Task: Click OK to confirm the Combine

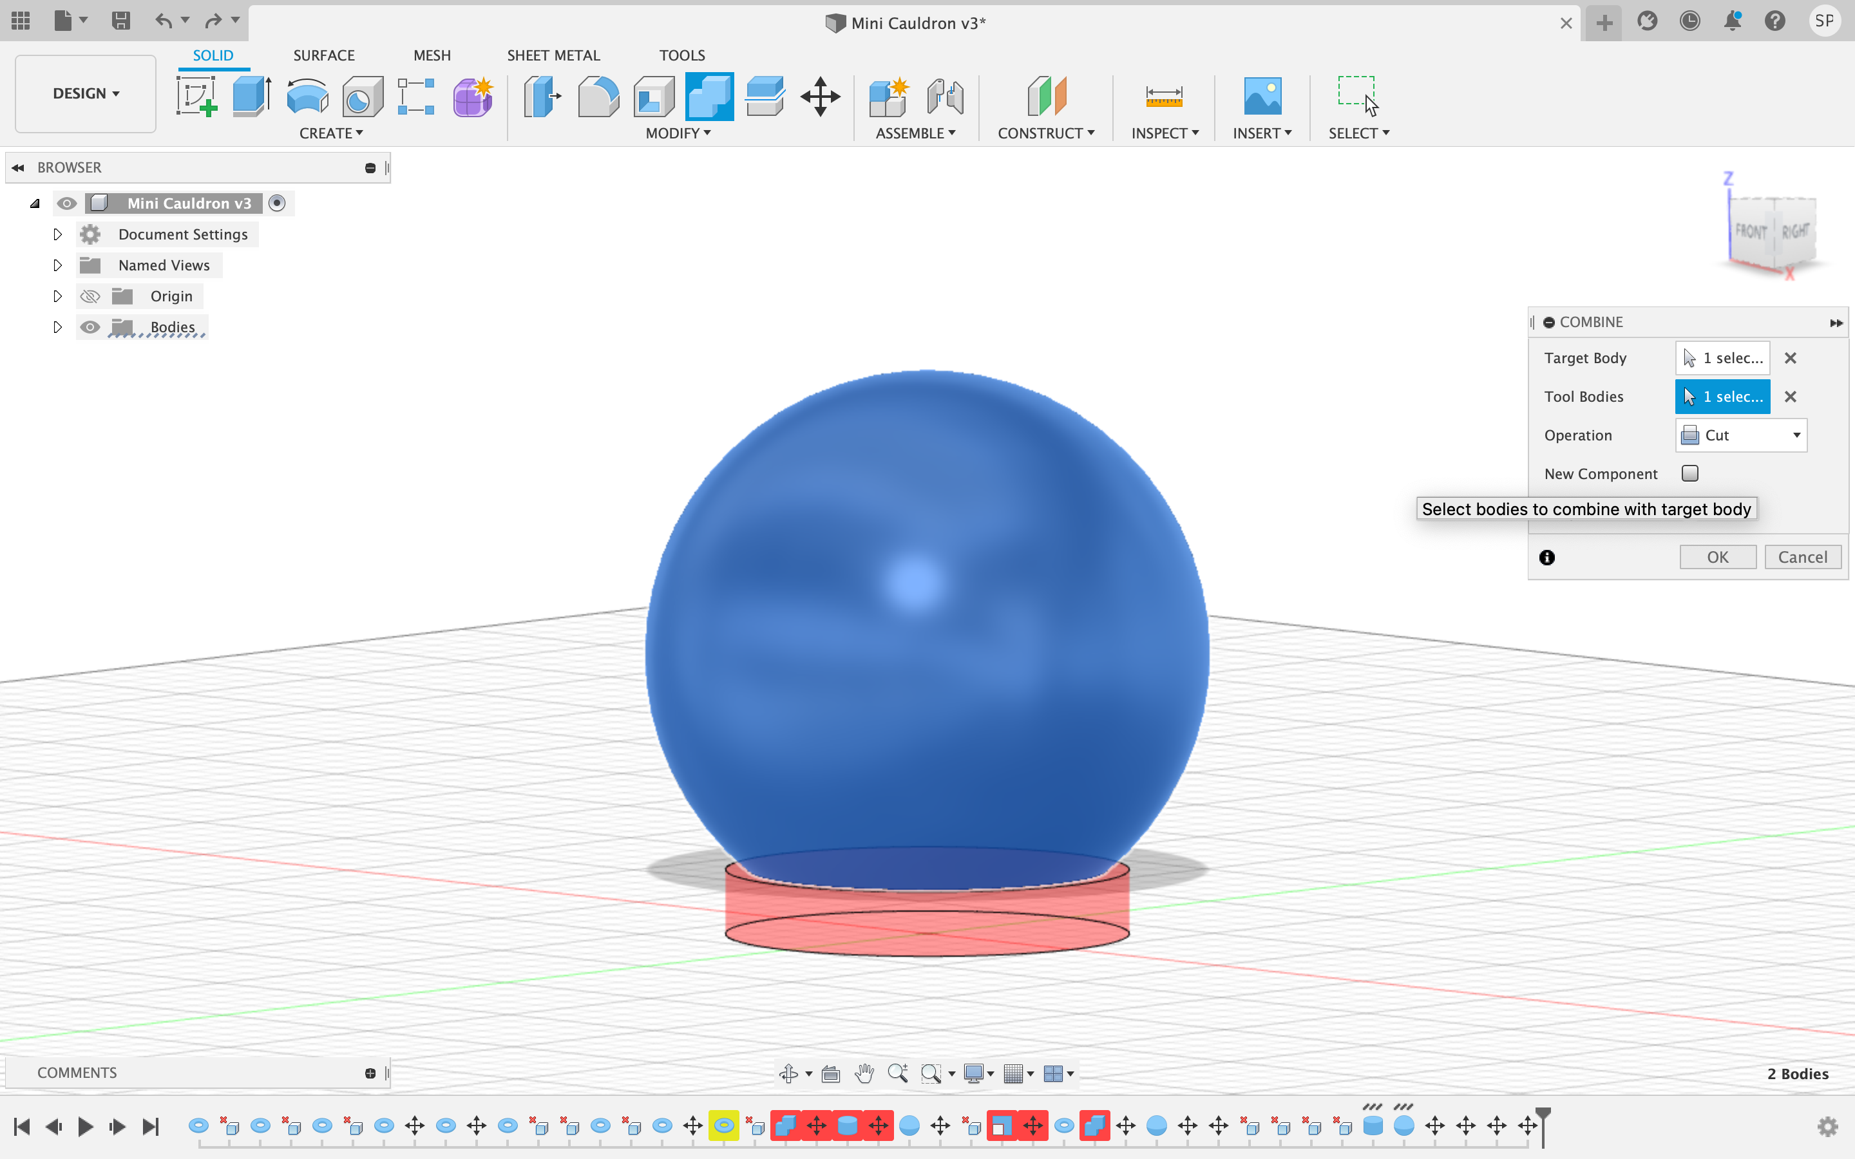Action: point(1718,556)
